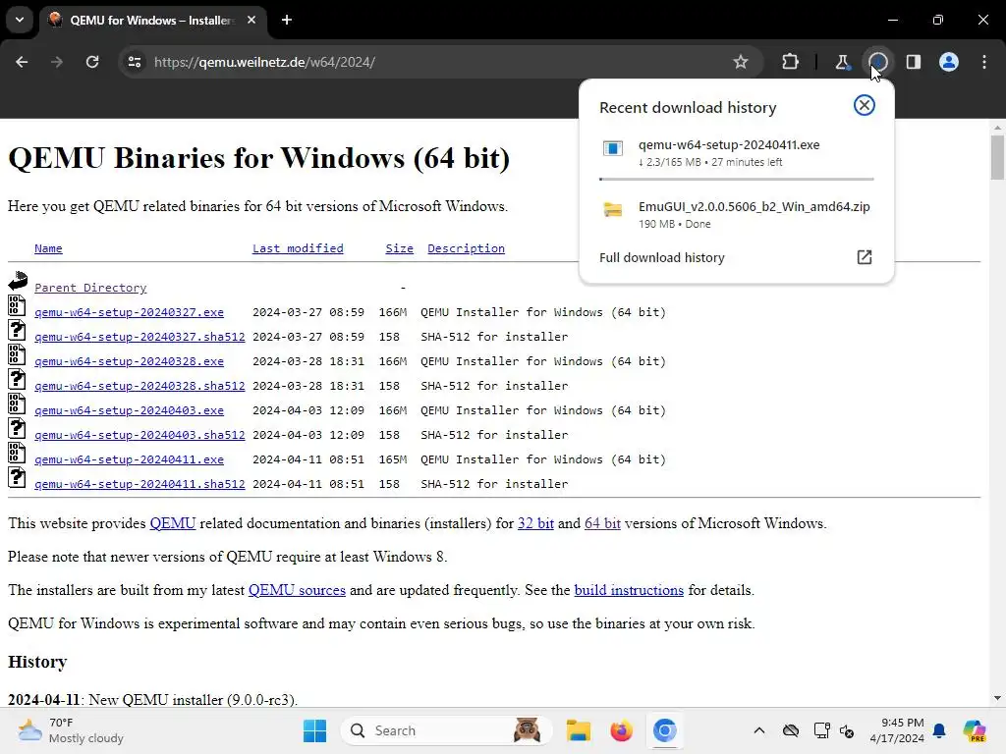Close the QEMU for Windows tab

(251, 20)
